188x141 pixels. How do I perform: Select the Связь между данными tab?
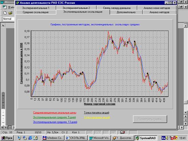(x=117, y=8)
